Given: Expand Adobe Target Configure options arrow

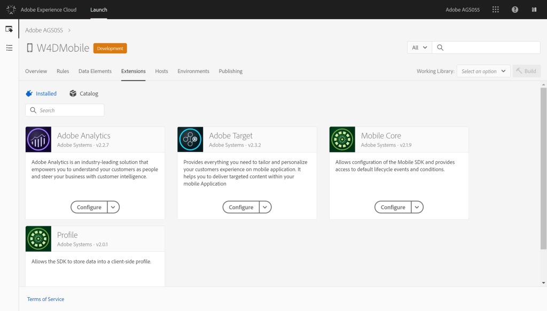Looking at the screenshot, I should (x=265, y=207).
